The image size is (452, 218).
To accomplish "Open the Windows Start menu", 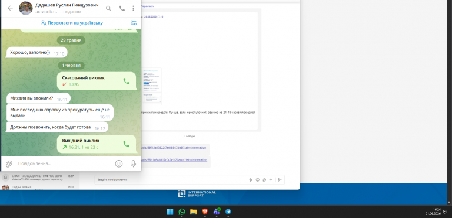I will pyautogui.click(x=170, y=212).
